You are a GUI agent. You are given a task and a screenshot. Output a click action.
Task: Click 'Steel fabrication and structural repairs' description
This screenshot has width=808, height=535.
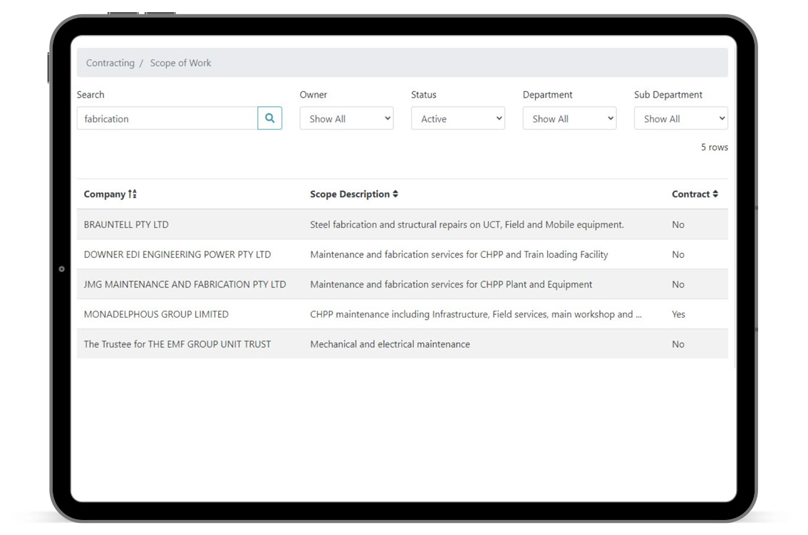pyautogui.click(x=467, y=224)
